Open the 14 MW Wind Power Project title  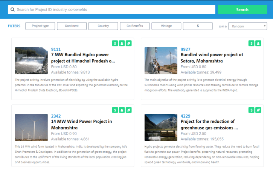[x=81, y=124]
